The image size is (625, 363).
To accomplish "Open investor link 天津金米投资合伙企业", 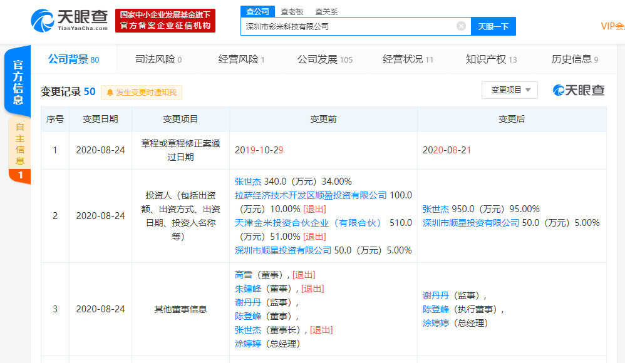I will point(308,223).
